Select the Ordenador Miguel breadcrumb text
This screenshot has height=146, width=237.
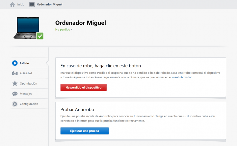click(x=50, y=5)
